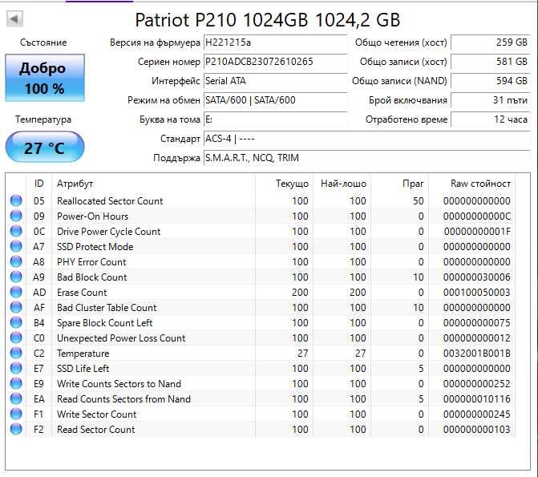Click the SATA/600 transfer mode field

coord(275,100)
